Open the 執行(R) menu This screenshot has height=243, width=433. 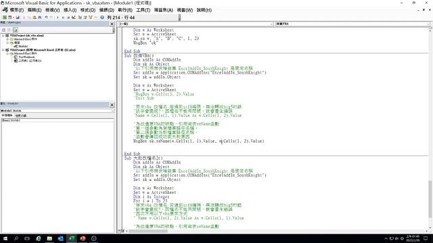(x=125, y=10)
